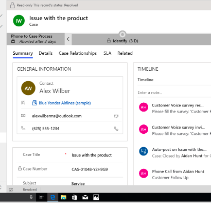Image resolution: width=211 pixels, height=203 pixels.
Task: Click the auto-post icon in timeline
Action: click(144, 151)
